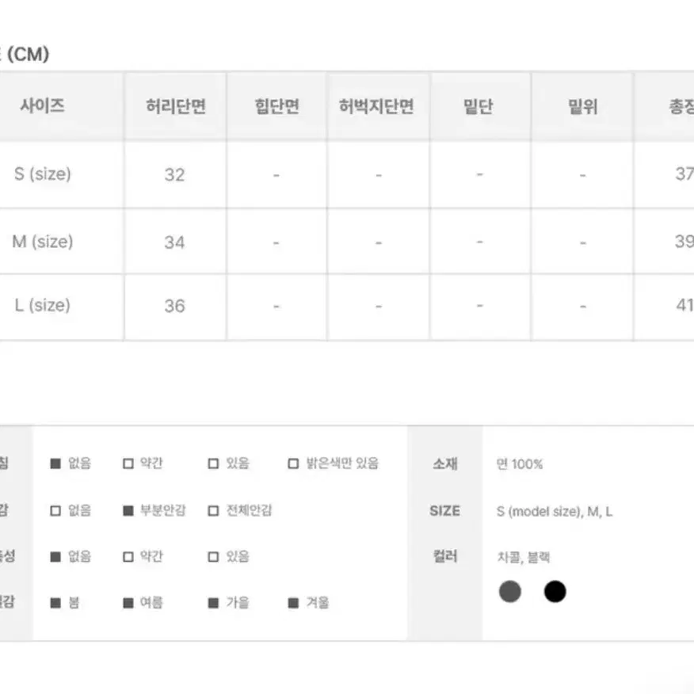Image resolution: width=694 pixels, height=694 pixels.
Task: Select the S (size) row label
Action: [x=43, y=174]
